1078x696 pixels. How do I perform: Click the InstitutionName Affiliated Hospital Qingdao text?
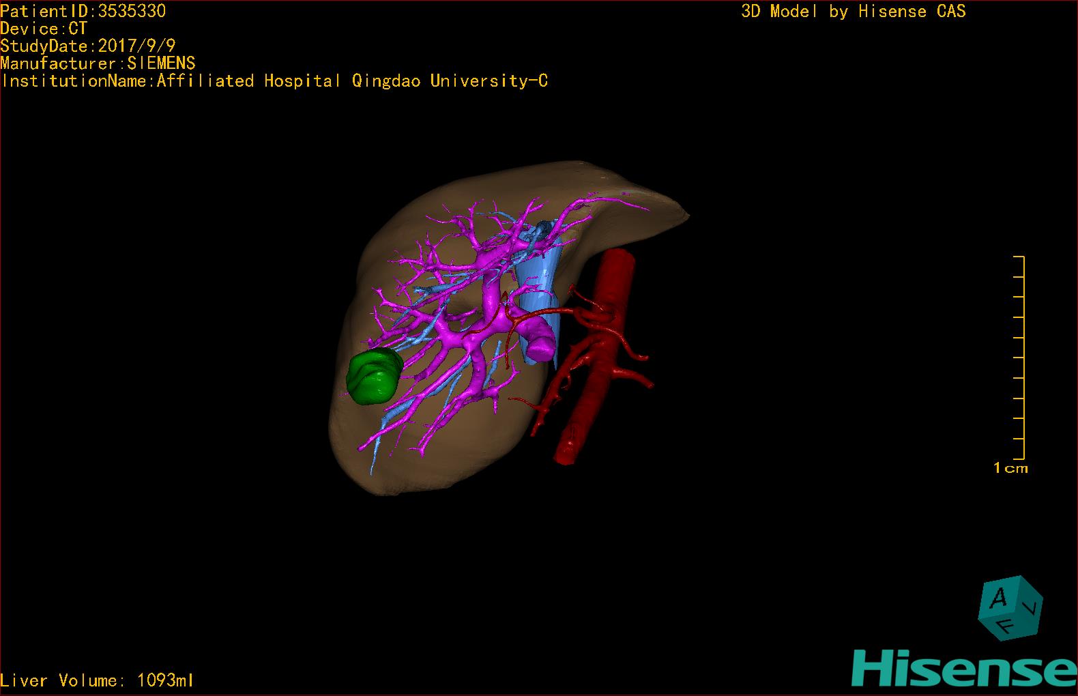274,81
